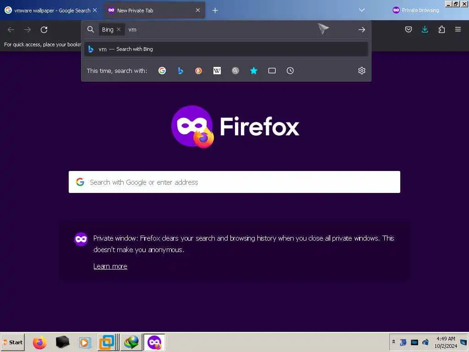This screenshot has width=469, height=352.
Task: Remove the Bing search mode chip
Action: [119, 29]
